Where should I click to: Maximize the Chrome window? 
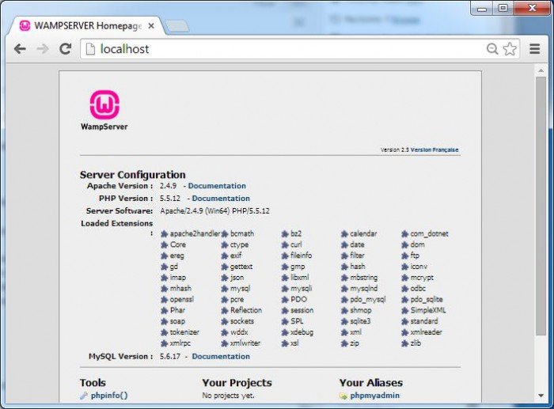[x=503, y=8]
